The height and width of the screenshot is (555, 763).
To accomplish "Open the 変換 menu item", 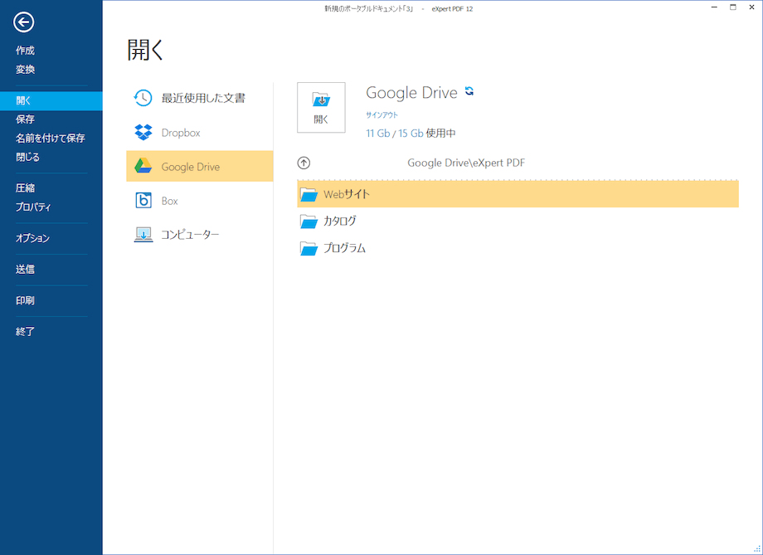I will coord(26,70).
